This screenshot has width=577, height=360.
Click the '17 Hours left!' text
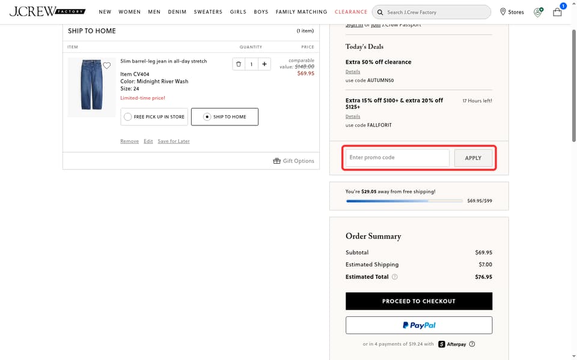click(477, 101)
